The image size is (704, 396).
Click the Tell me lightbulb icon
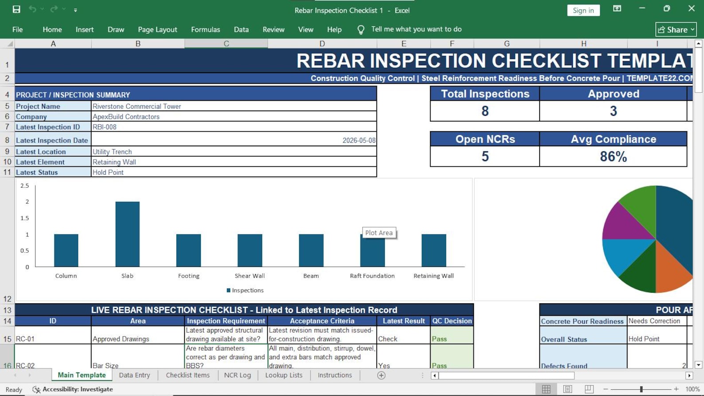pyautogui.click(x=361, y=30)
